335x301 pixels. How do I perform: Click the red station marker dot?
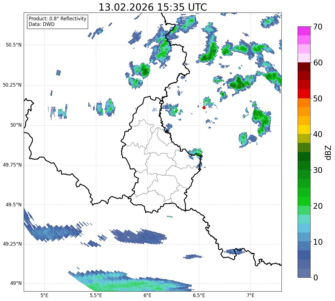pyautogui.click(x=204, y=107)
